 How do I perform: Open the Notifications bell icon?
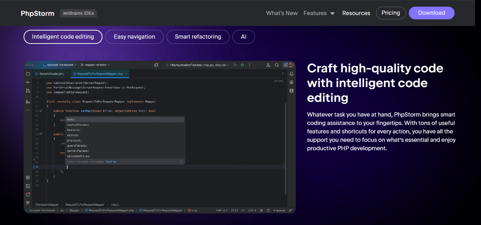292,74
